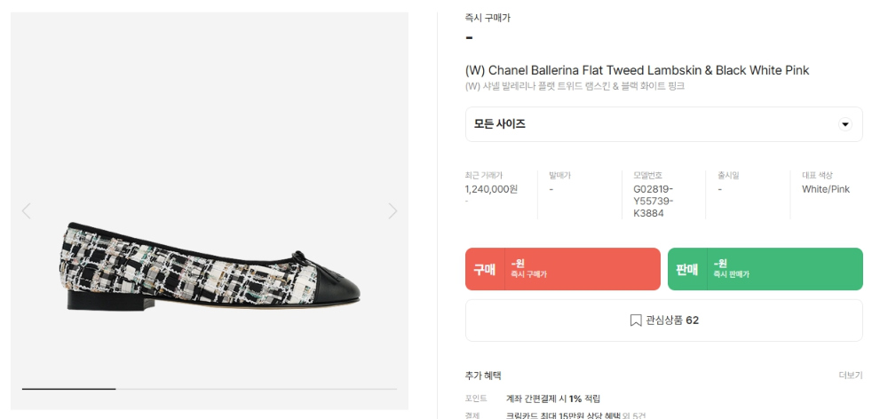The width and height of the screenshot is (888, 419).
Task: Show the previous product image with left arrow
Action: [26, 211]
